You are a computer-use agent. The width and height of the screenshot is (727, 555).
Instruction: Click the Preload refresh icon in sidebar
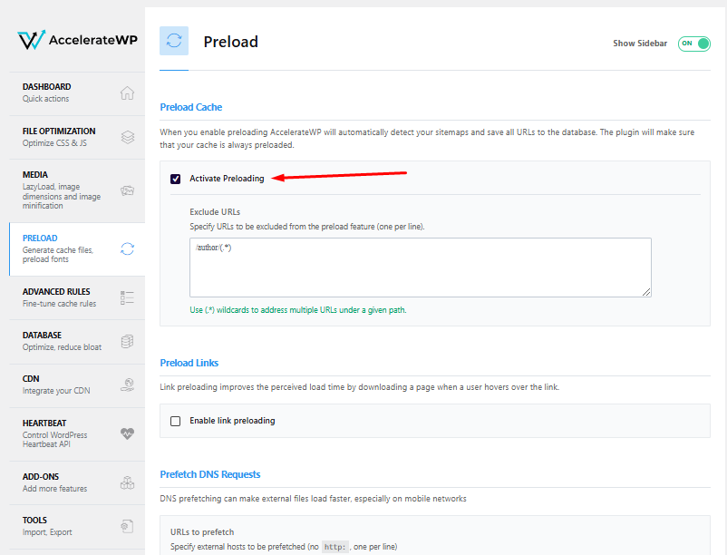click(128, 249)
